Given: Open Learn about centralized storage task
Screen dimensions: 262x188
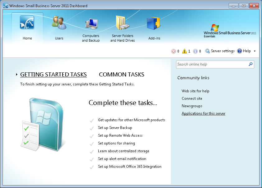Looking at the screenshot, I should [124, 151].
